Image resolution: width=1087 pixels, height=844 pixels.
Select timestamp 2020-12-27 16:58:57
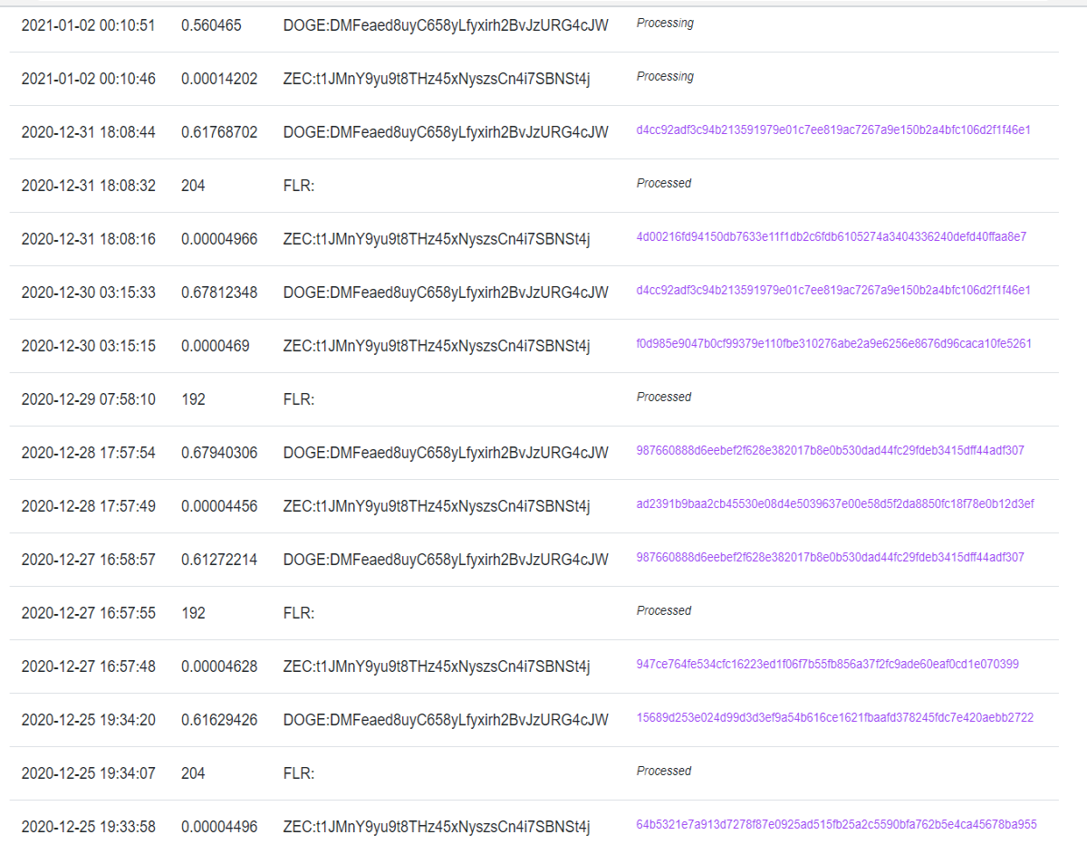pyautogui.click(x=89, y=560)
